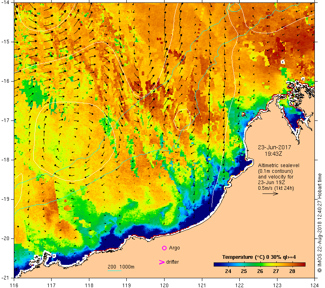Image resolution: width=325 pixels, height=288 pixels.
Task: Click the '23-Jun-2017' date text
Action: 275,147
